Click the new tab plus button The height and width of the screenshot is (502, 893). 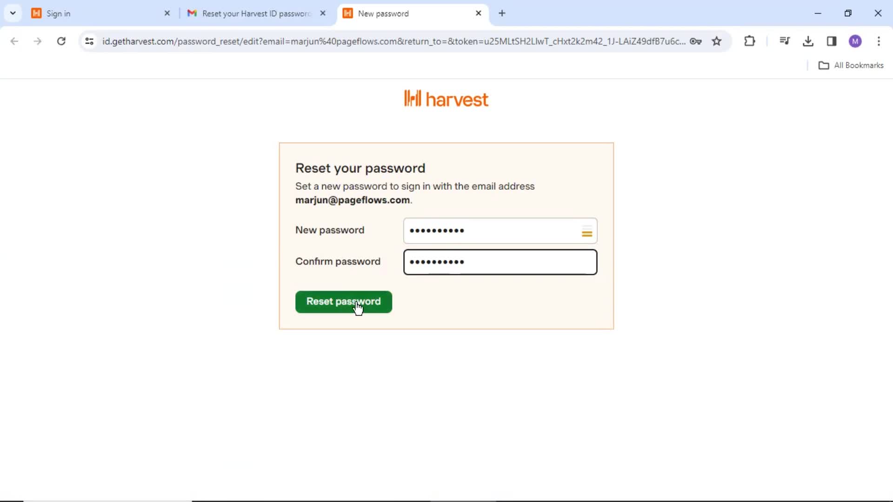coord(502,13)
